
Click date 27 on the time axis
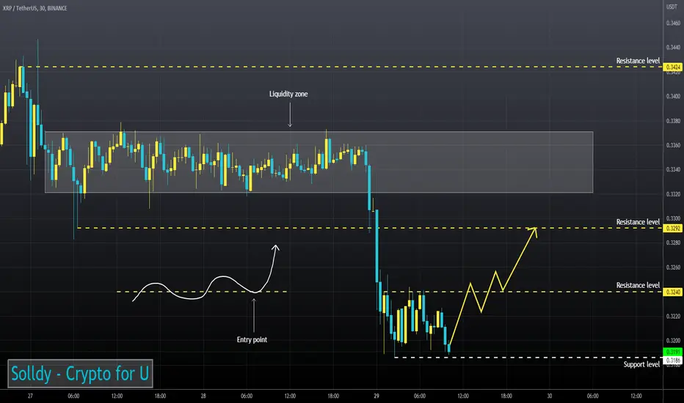click(x=30, y=396)
